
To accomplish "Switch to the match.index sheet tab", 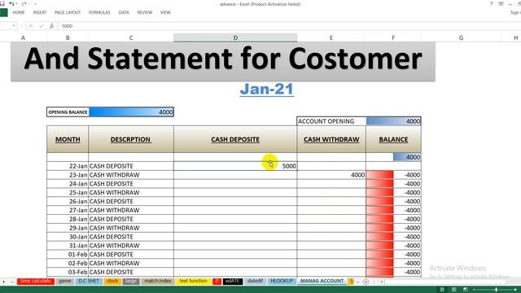I will click(158, 281).
